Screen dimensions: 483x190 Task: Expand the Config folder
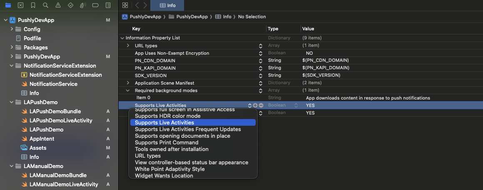[12, 29]
